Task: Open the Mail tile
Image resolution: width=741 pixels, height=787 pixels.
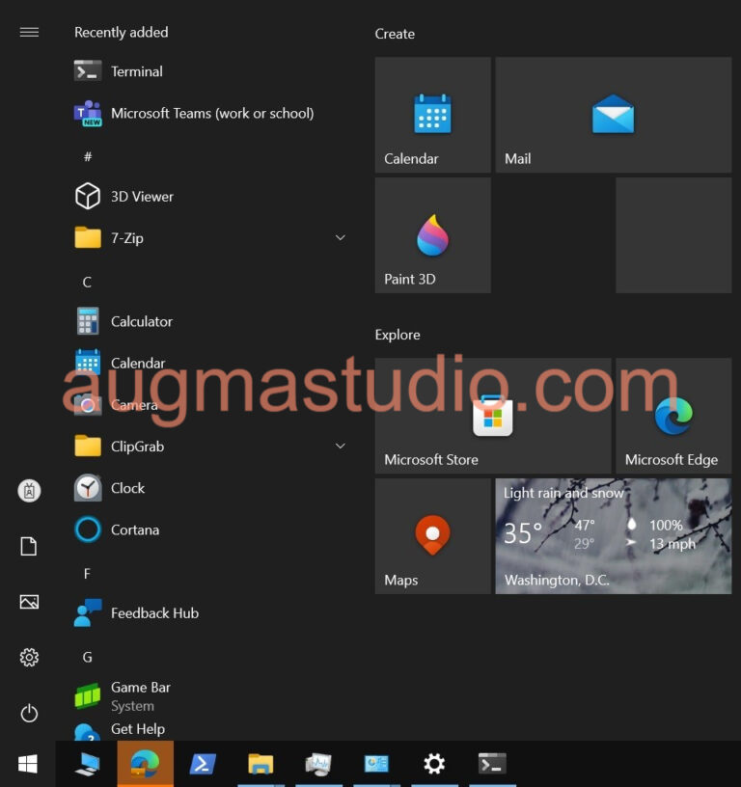Action: pos(613,115)
